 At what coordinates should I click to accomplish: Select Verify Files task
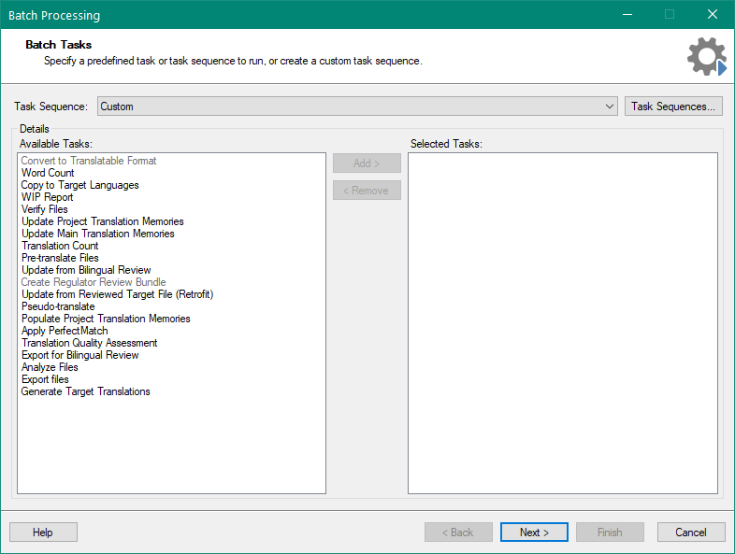pyautogui.click(x=45, y=209)
